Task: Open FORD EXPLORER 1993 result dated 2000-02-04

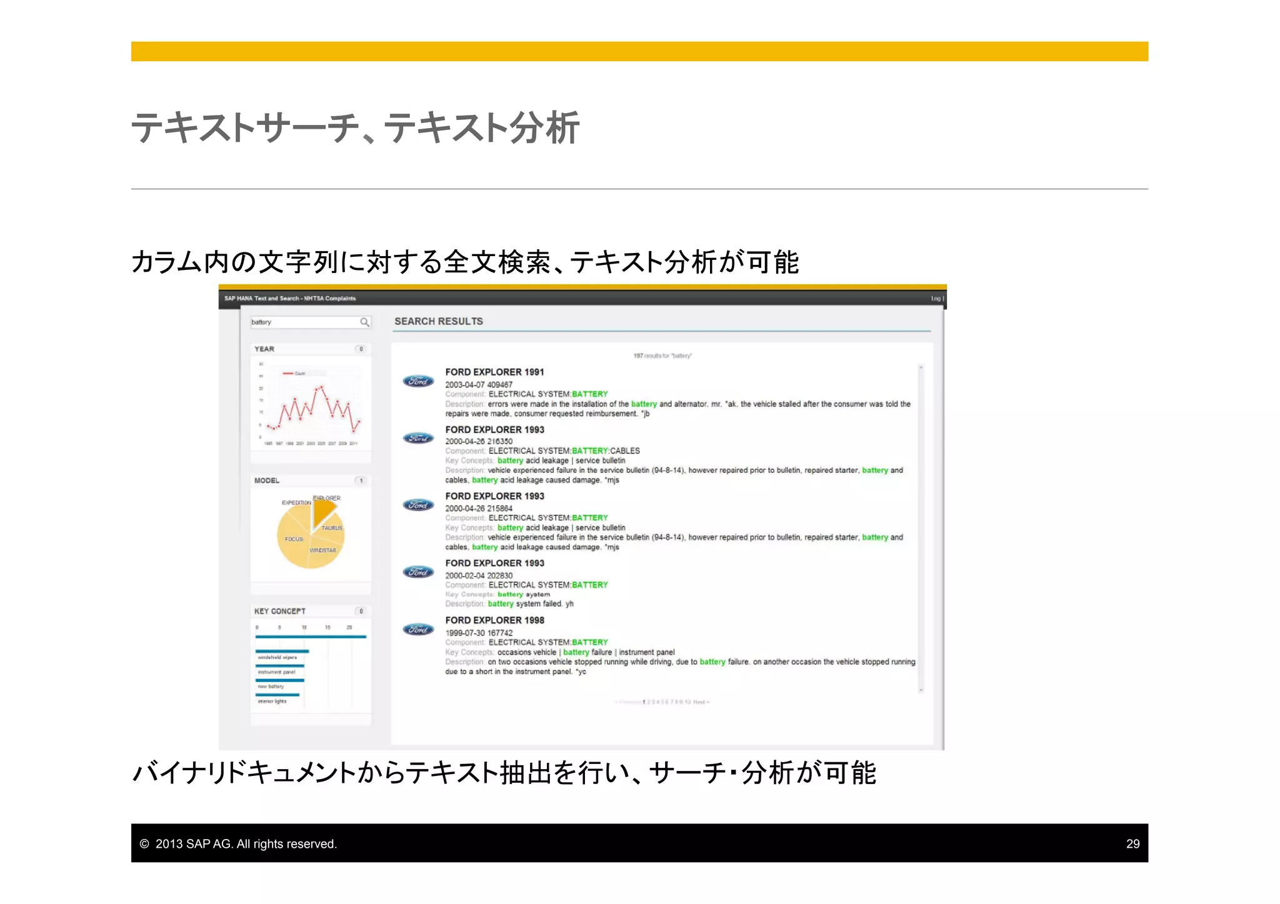Action: click(x=494, y=563)
